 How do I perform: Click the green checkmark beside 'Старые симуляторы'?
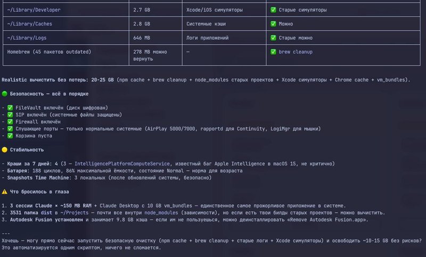[x=273, y=10]
